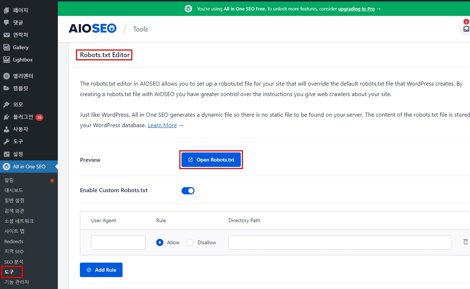
Task: Click the Add Rule button
Action: (101, 270)
